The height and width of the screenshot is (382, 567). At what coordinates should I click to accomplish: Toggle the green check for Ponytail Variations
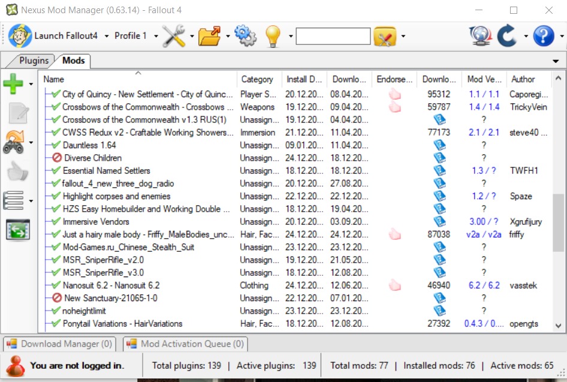point(56,323)
